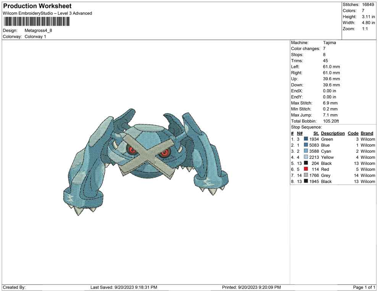
Task: Click the Total Bobbin value '105.20ft'
Action: coord(331,121)
